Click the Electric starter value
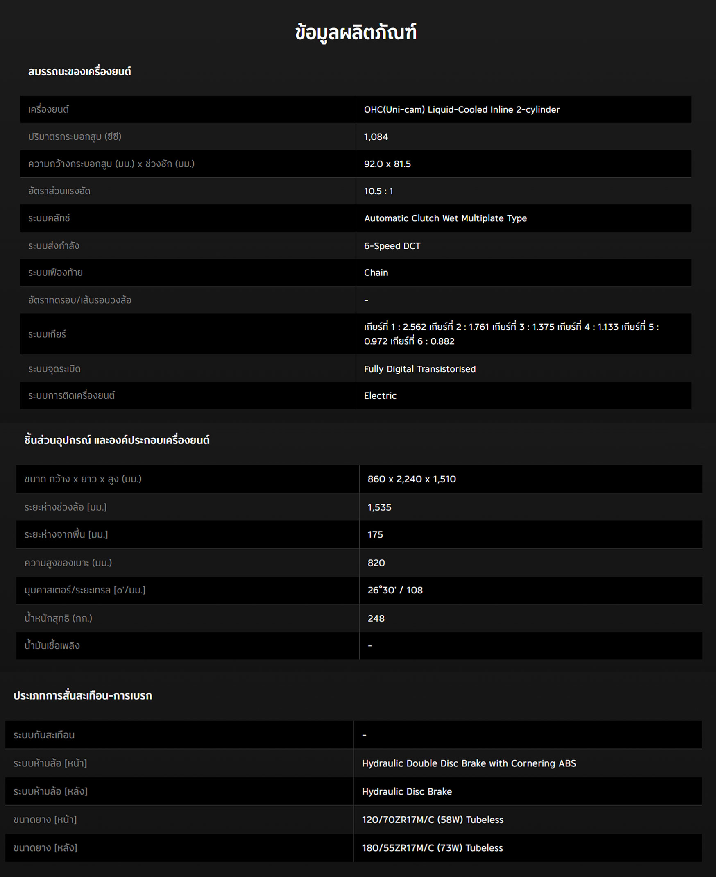 pyautogui.click(x=380, y=396)
